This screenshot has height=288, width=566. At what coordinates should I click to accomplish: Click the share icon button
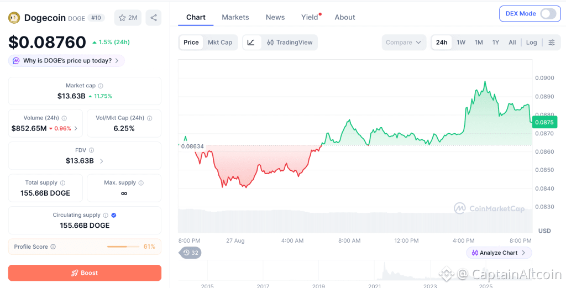point(154,18)
